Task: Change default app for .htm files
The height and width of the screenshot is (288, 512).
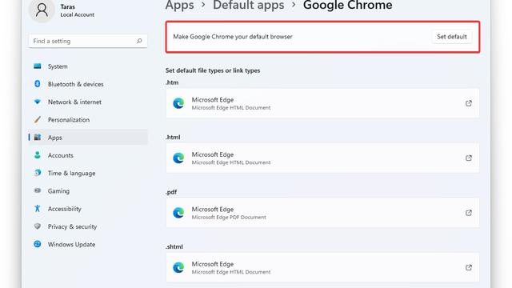Action: pyautogui.click(x=322, y=103)
